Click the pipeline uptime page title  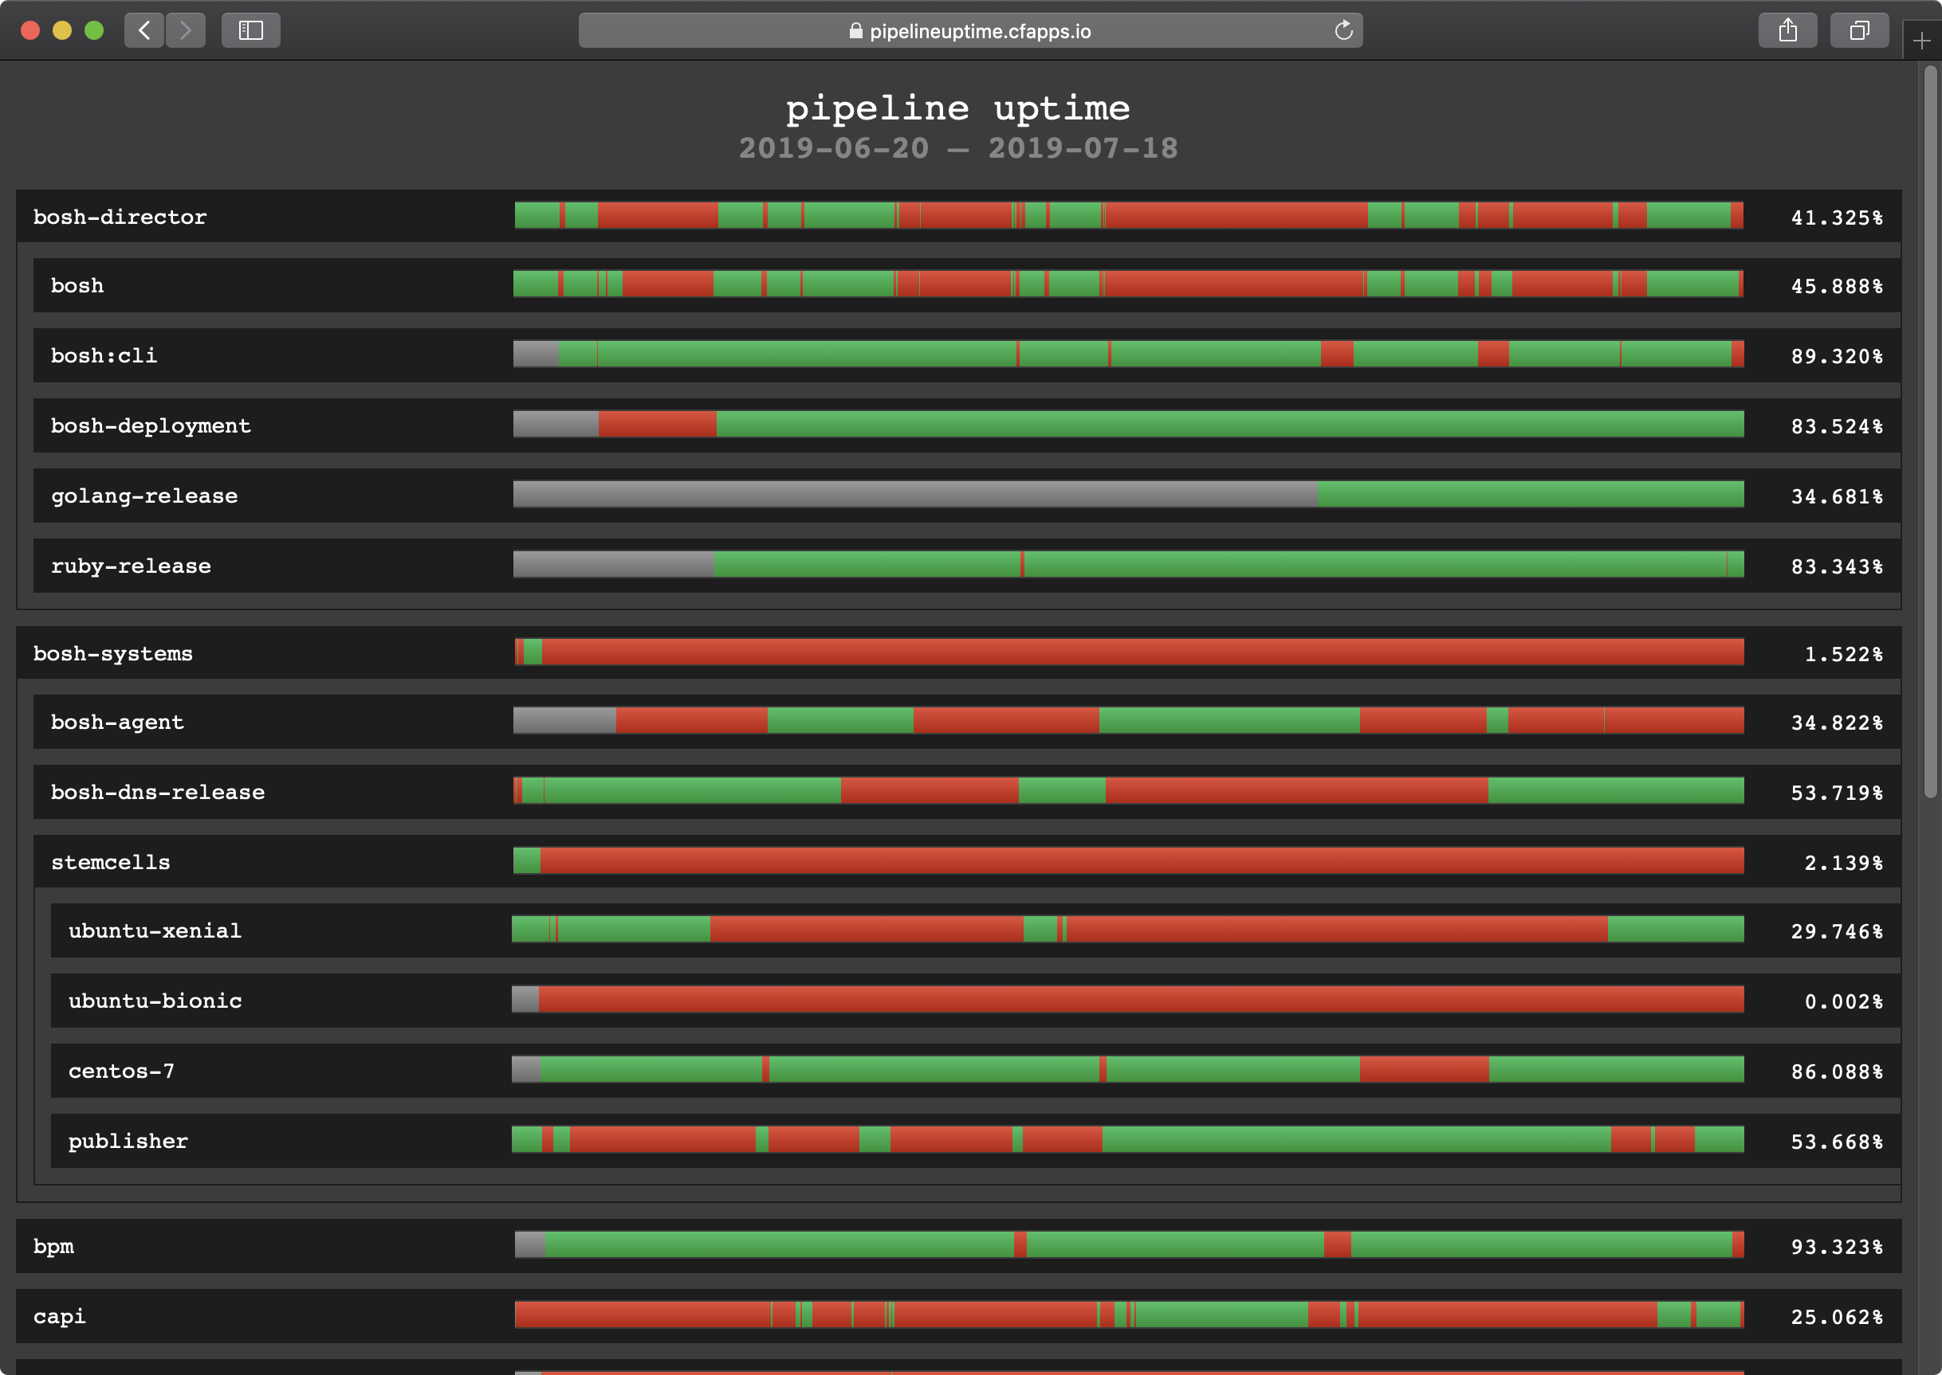coord(957,108)
